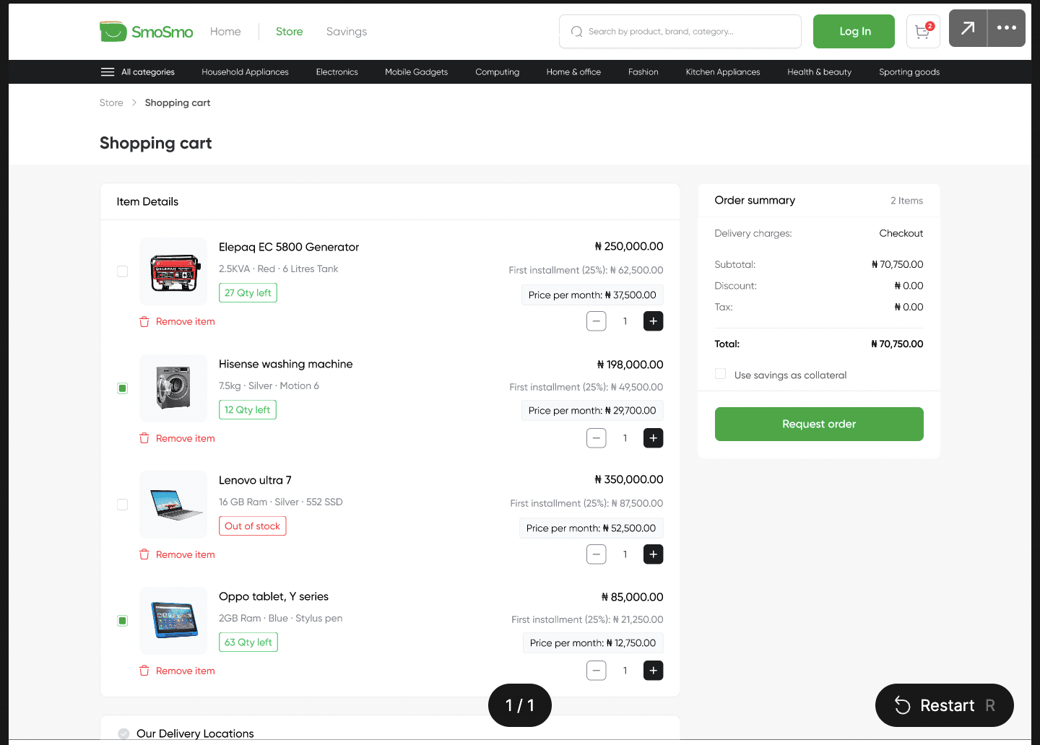Open Mobile Gadgets category
Viewport: 1040px width, 745px height.
pos(417,72)
